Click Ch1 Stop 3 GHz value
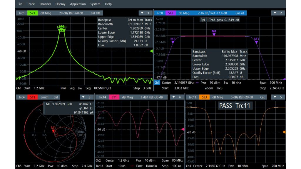Screen dimensions: 301x169 [x=147, y=88]
